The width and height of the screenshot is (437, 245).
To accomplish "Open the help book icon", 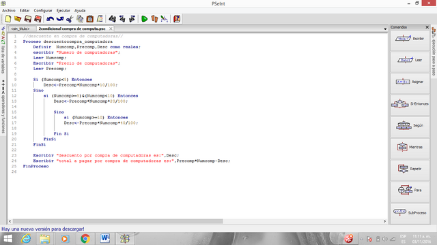I will 177,19.
